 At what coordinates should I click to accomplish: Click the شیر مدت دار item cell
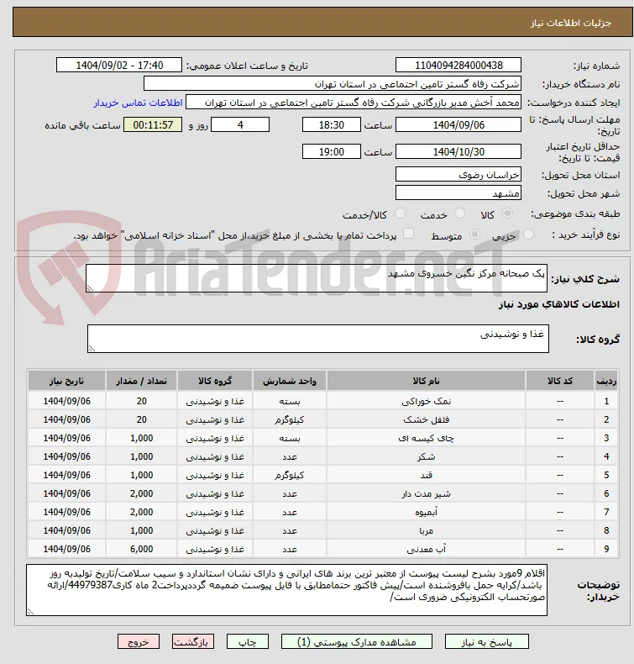pyautogui.click(x=426, y=493)
